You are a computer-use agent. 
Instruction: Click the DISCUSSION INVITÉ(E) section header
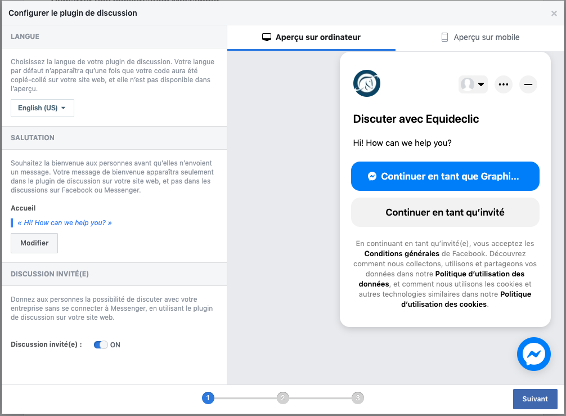pos(50,274)
